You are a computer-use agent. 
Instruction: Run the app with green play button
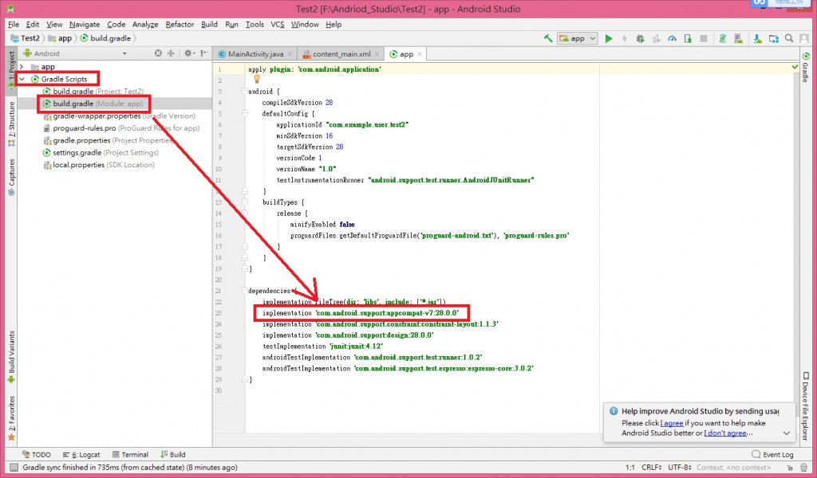[x=608, y=38]
